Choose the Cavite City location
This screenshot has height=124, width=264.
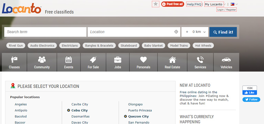tap(80, 104)
